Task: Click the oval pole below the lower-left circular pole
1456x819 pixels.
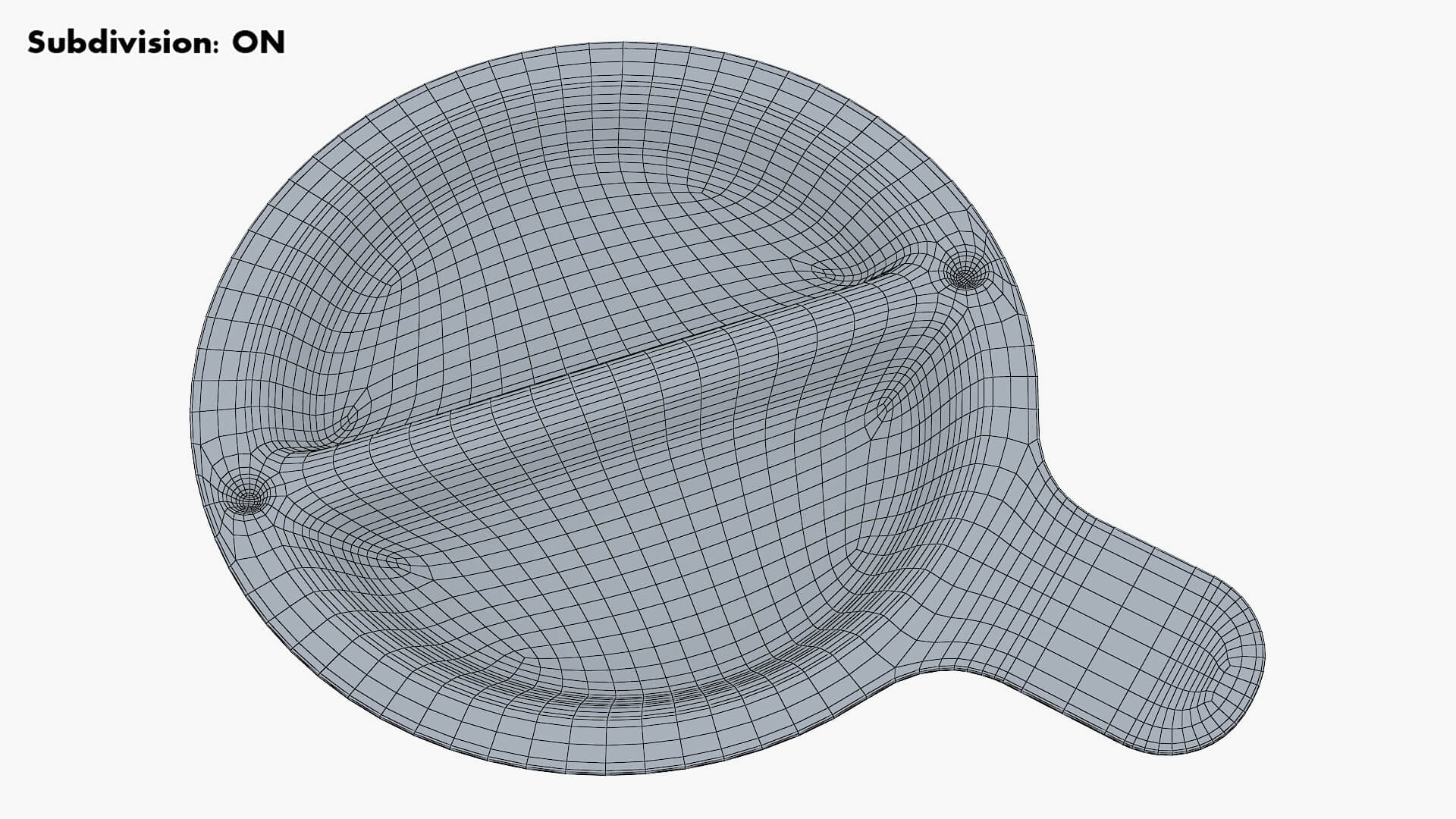Action: coord(394,563)
